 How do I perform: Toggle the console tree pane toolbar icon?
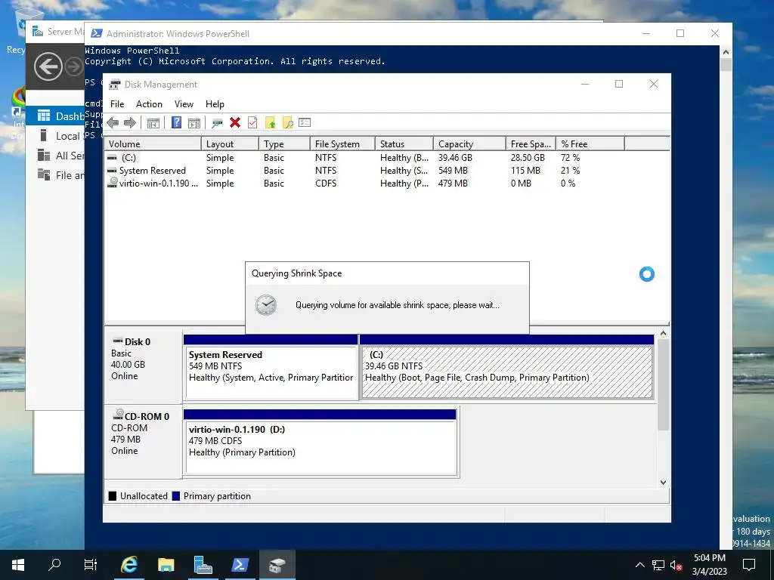(153, 123)
